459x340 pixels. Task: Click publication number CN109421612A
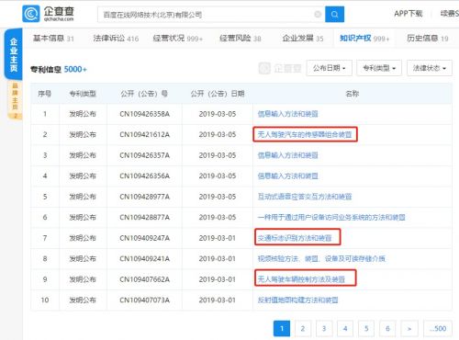pos(144,134)
